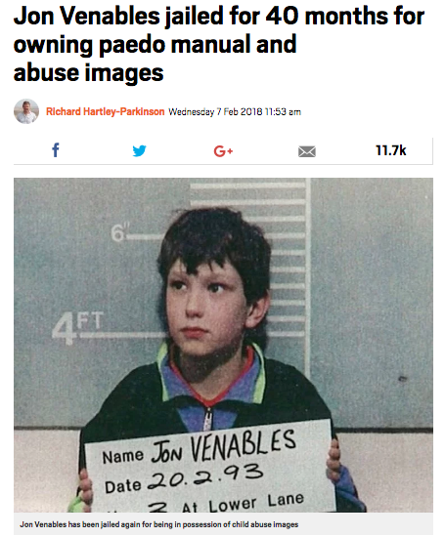
Task: Email article using envelope icon
Action: (x=307, y=151)
